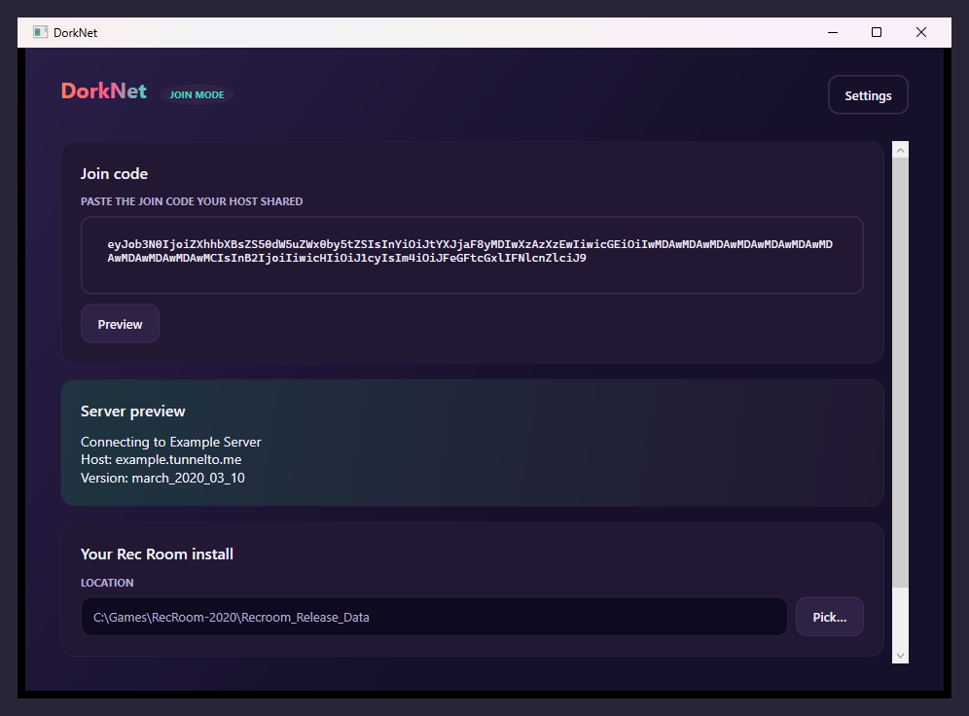Viewport: 969px width, 716px height.
Task: Click the Preview button
Action: (x=120, y=324)
